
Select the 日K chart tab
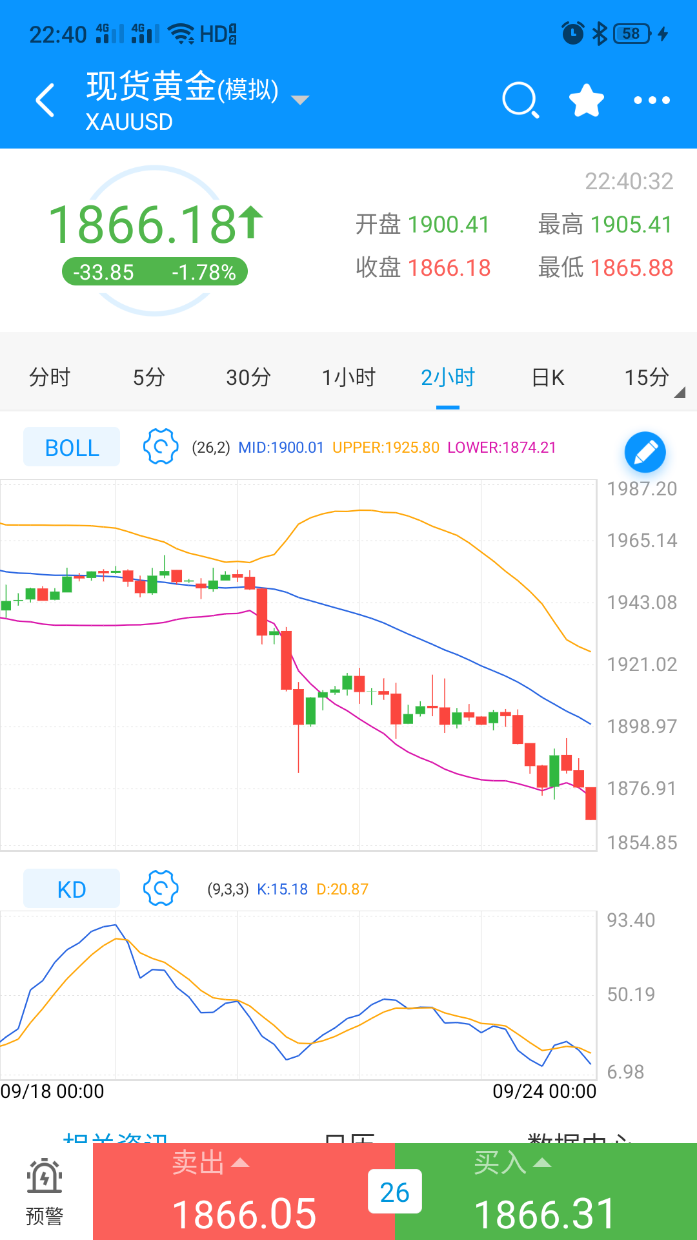(548, 377)
